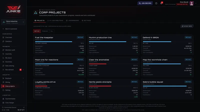Click the Overview sidebar icon

3,38
